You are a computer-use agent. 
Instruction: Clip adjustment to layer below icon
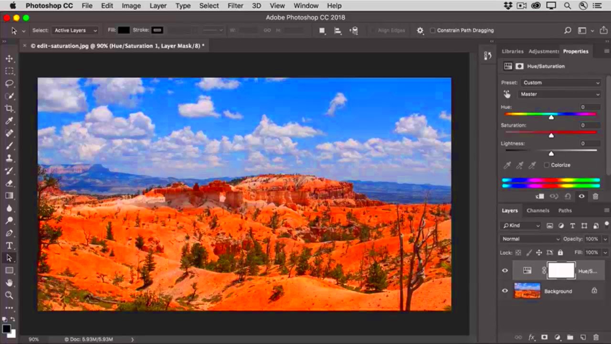tap(540, 196)
